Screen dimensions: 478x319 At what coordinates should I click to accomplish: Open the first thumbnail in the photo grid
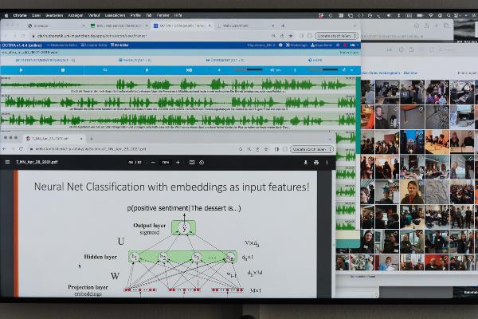click(367, 93)
